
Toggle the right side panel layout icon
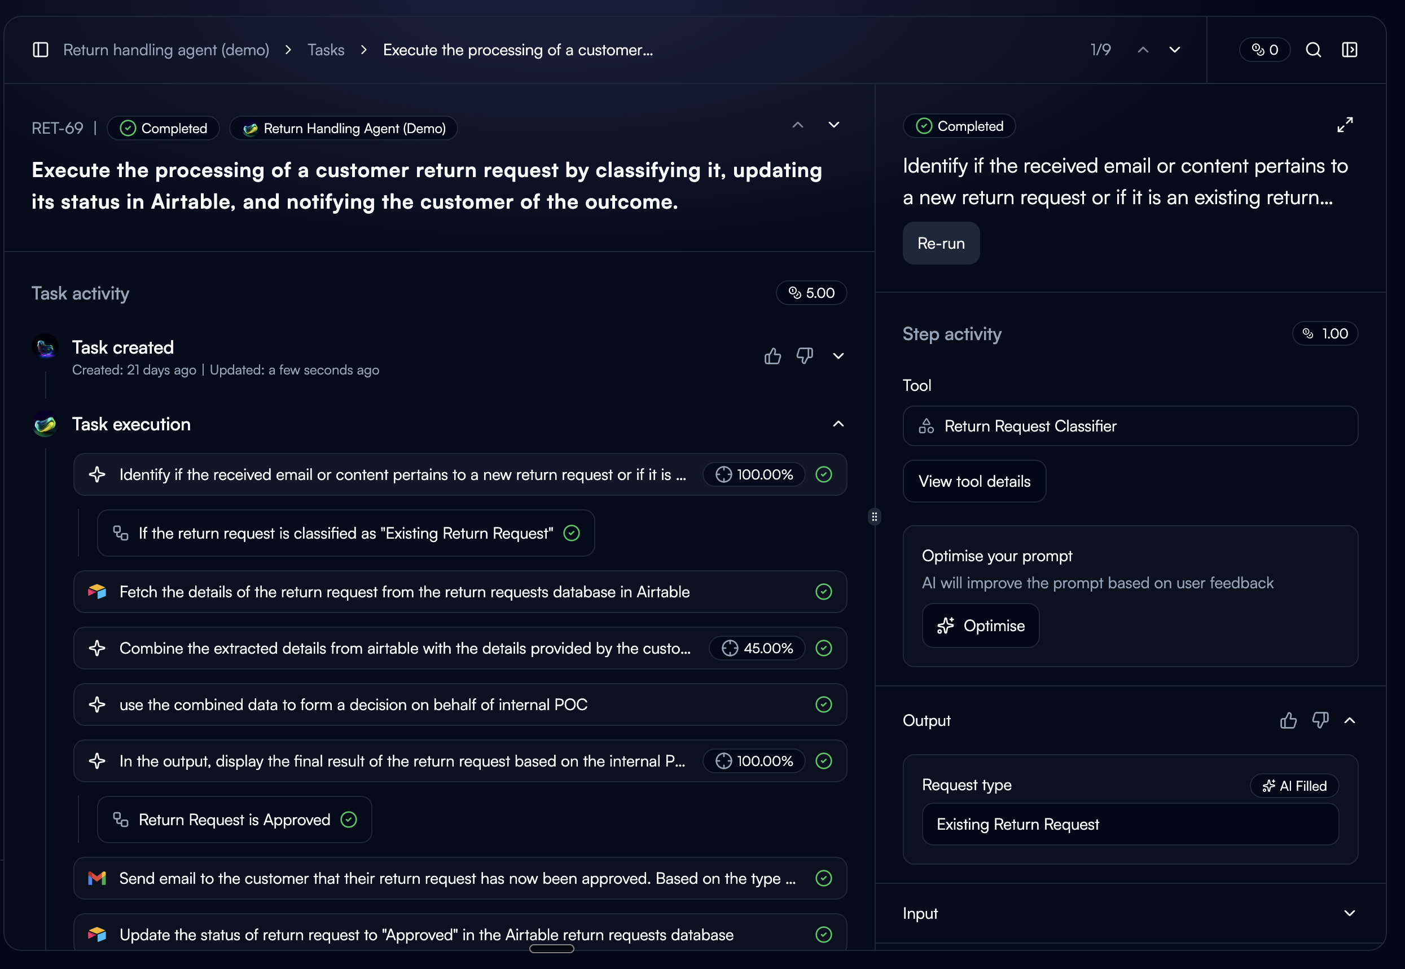coord(1349,50)
